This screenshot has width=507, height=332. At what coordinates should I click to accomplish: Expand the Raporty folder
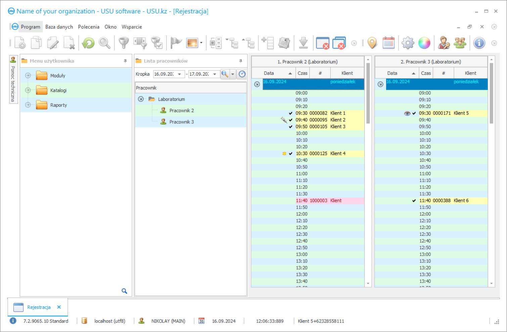click(28, 105)
